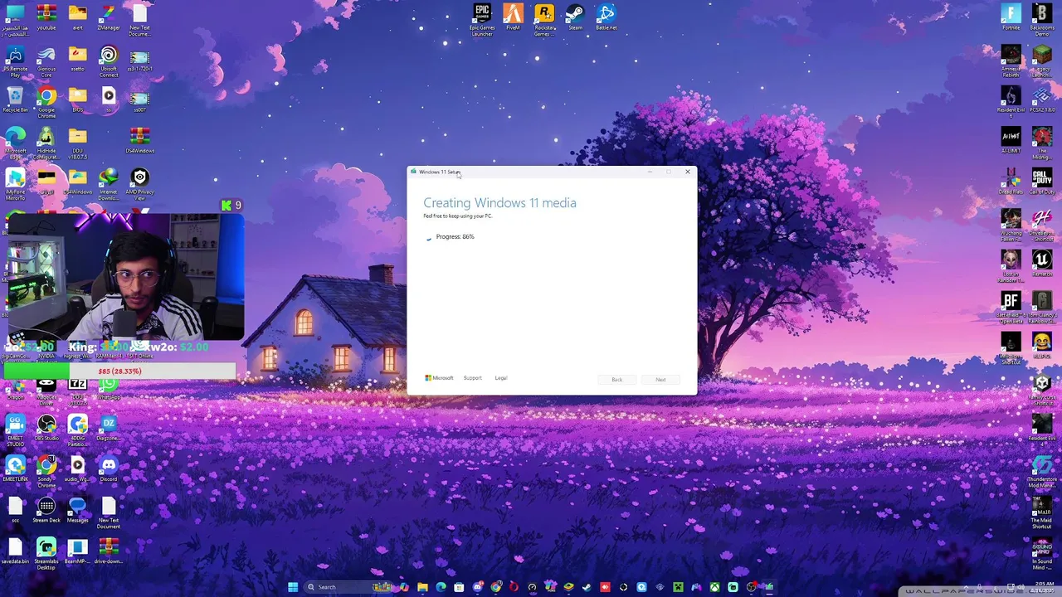The image size is (1062, 597).
Task: Select the drive-download archive icon
Action: click(x=109, y=552)
